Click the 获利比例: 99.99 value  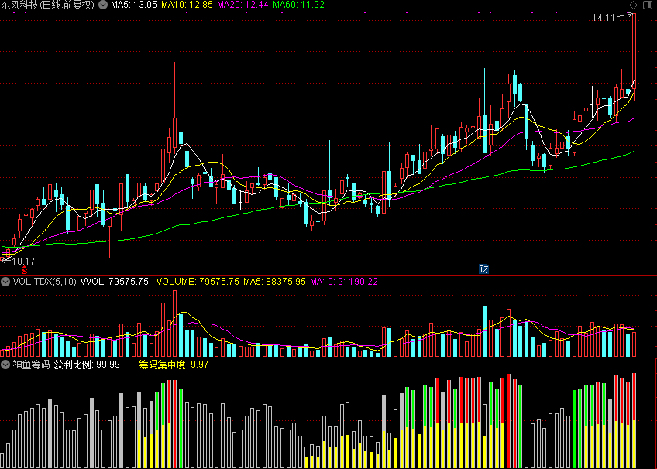pyautogui.click(x=87, y=365)
